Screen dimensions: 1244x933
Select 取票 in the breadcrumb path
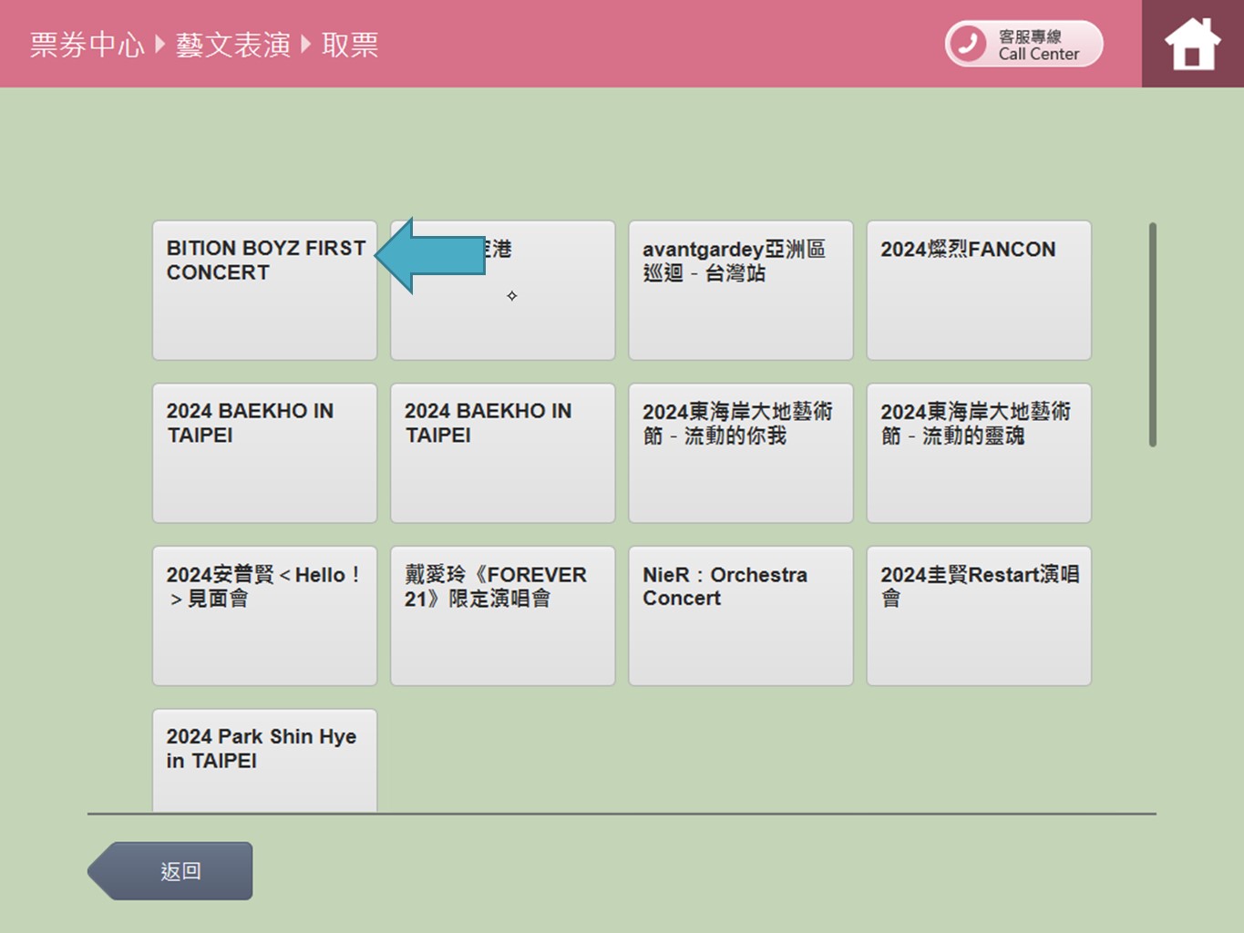pos(350,44)
